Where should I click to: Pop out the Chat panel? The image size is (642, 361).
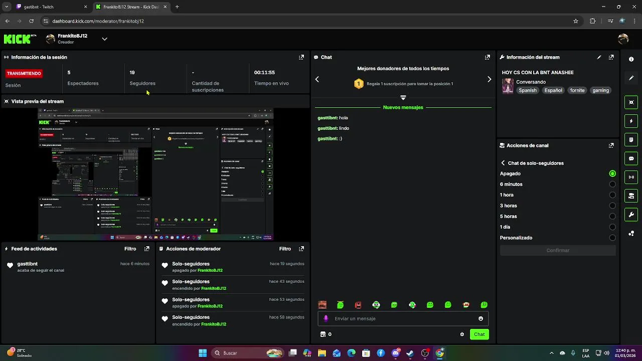point(487,57)
